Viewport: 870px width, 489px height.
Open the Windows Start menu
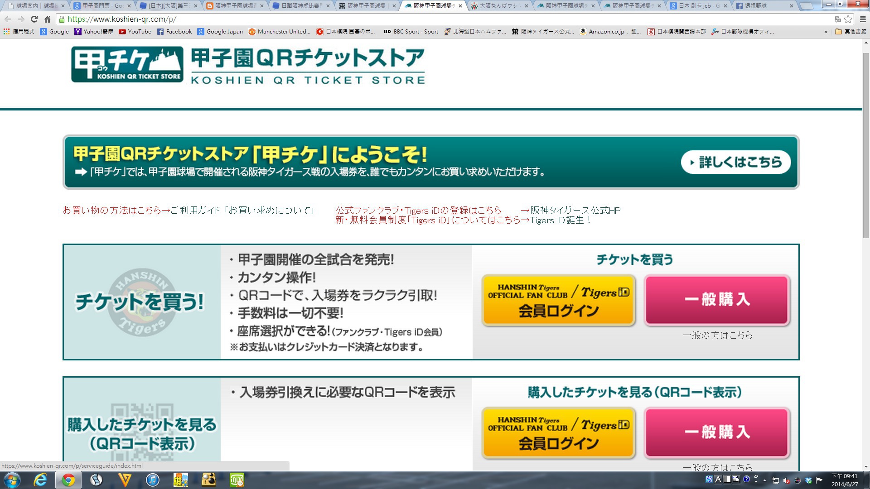(x=12, y=480)
